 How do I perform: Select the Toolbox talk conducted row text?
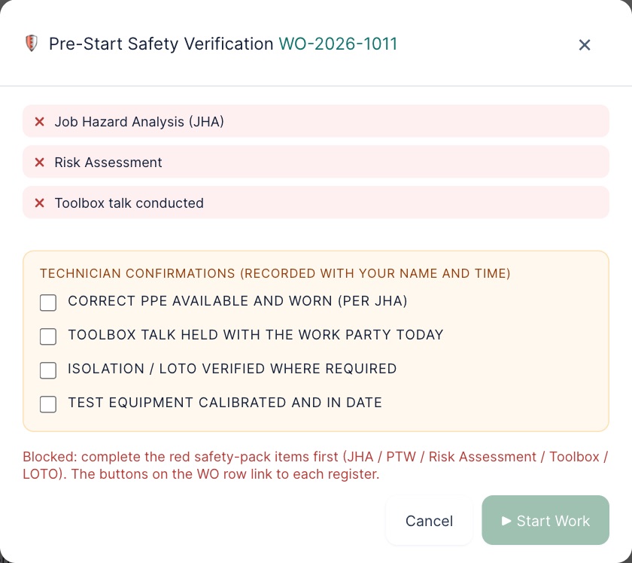(x=129, y=203)
